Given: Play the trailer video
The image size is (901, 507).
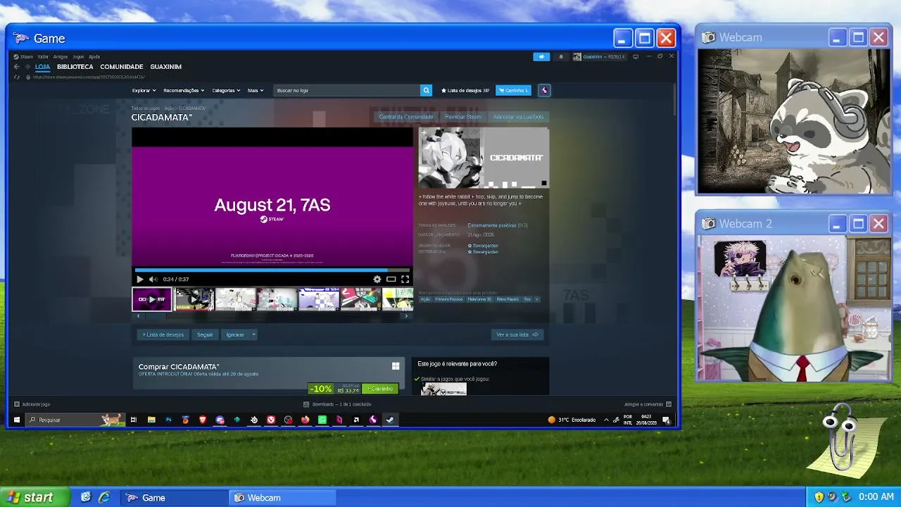Looking at the screenshot, I should 139,280.
